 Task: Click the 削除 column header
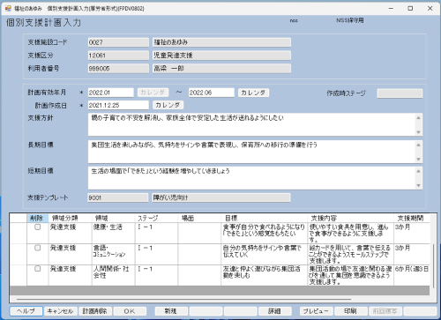38,218
